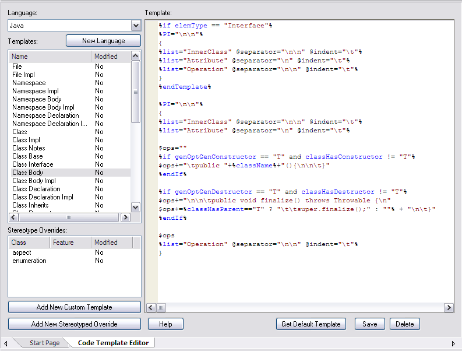The image size is (462, 351).
Task: Select the Namespace Body Impl template
Action: (70, 107)
